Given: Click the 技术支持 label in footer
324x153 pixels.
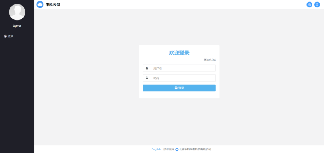Looking at the screenshot, I should point(169,149).
